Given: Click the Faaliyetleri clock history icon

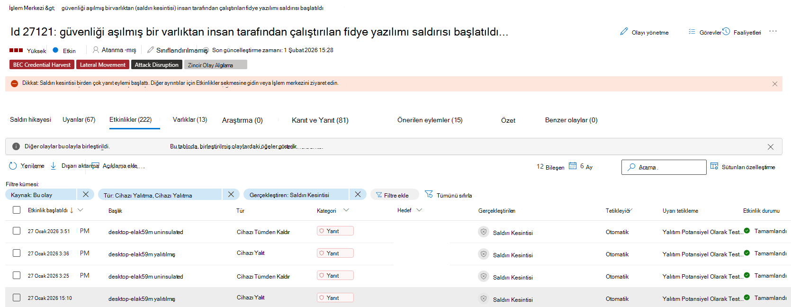Looking at the screenshot, I should (726, 31).
